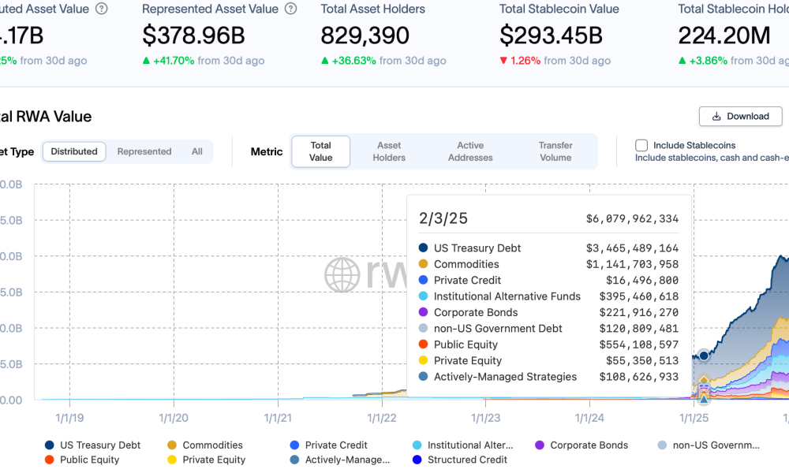Toggle US Treasury Debt legend dot

50,445
